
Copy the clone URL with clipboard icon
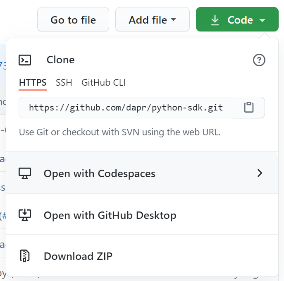point(248,108)
